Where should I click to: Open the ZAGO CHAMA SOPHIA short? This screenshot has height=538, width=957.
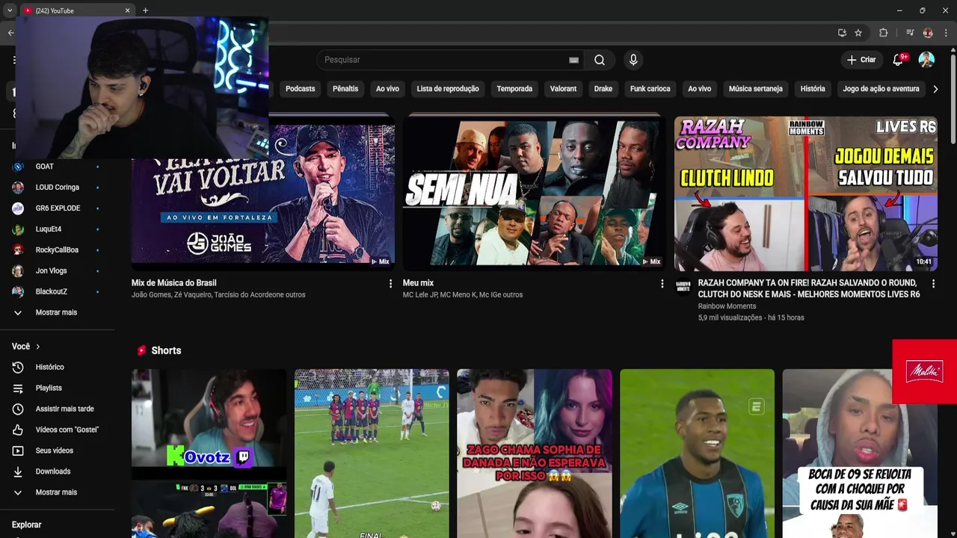pos(535,454)
